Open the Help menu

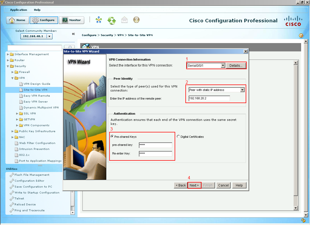[37, 10]
